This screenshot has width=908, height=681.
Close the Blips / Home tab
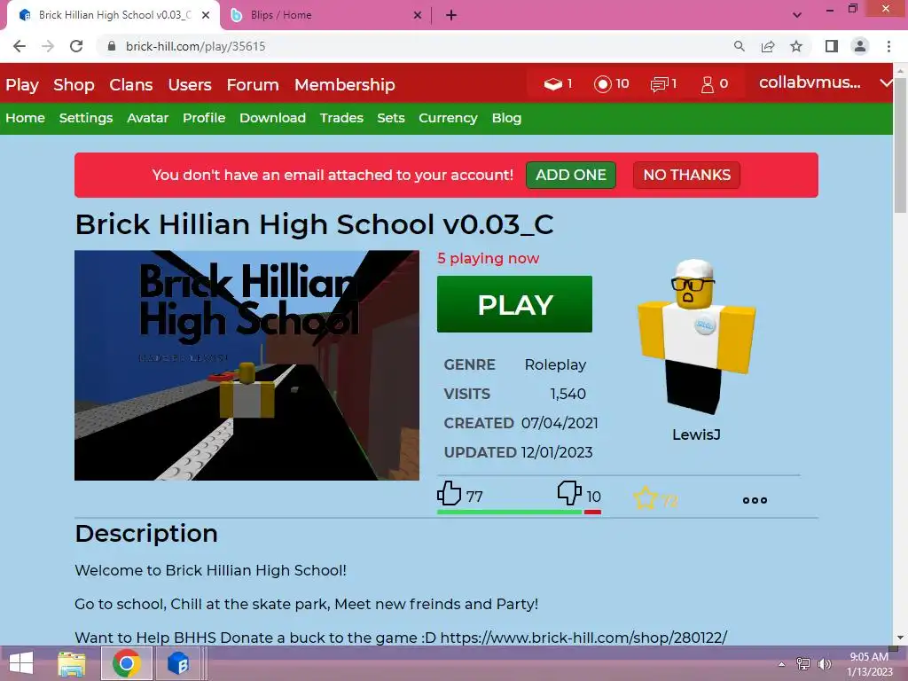click(418, 15)
